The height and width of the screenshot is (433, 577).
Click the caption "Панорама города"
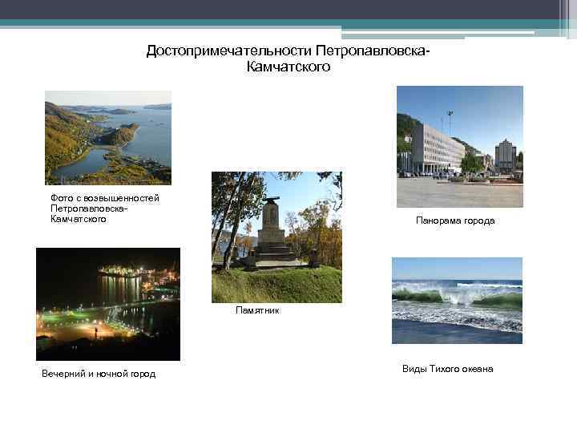[455, 221]
